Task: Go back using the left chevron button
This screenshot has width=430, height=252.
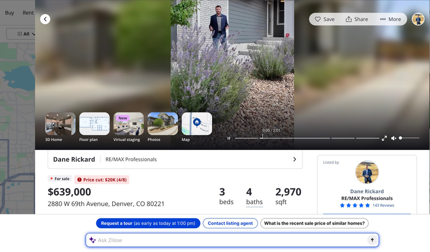Action: coord(45,19)
